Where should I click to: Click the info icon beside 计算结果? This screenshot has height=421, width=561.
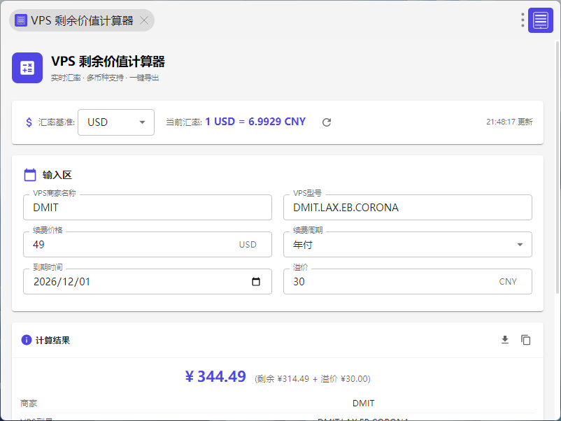click(27, 341)
